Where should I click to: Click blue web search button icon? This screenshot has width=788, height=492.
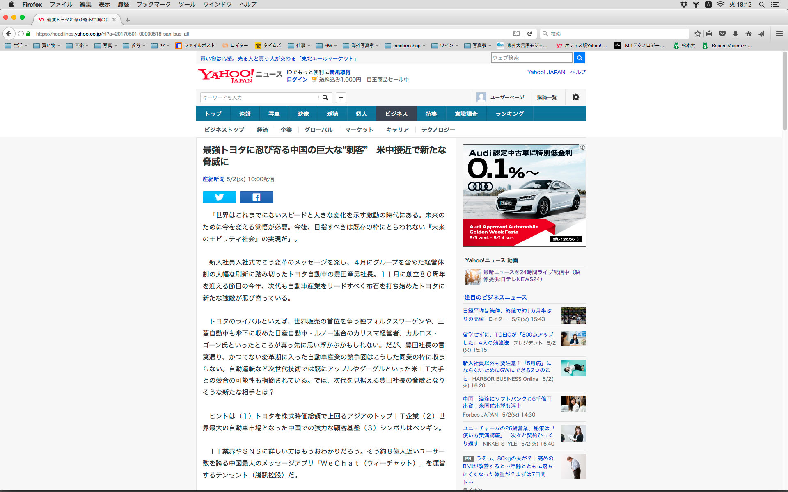coord(579,58)
